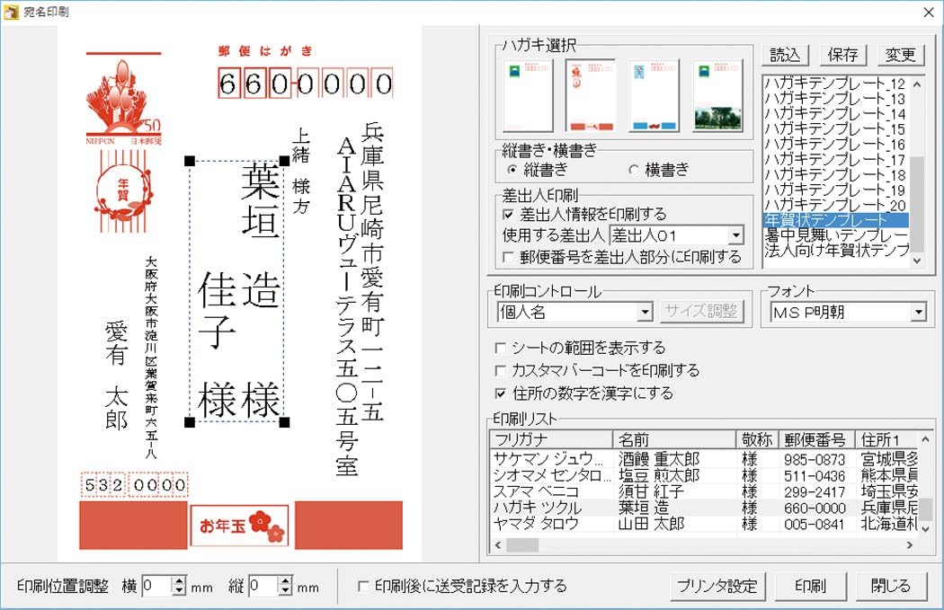Screen dimensions: 944x610
Task: Select the blue summer postcard thumbnail
Action: (654, 96)
